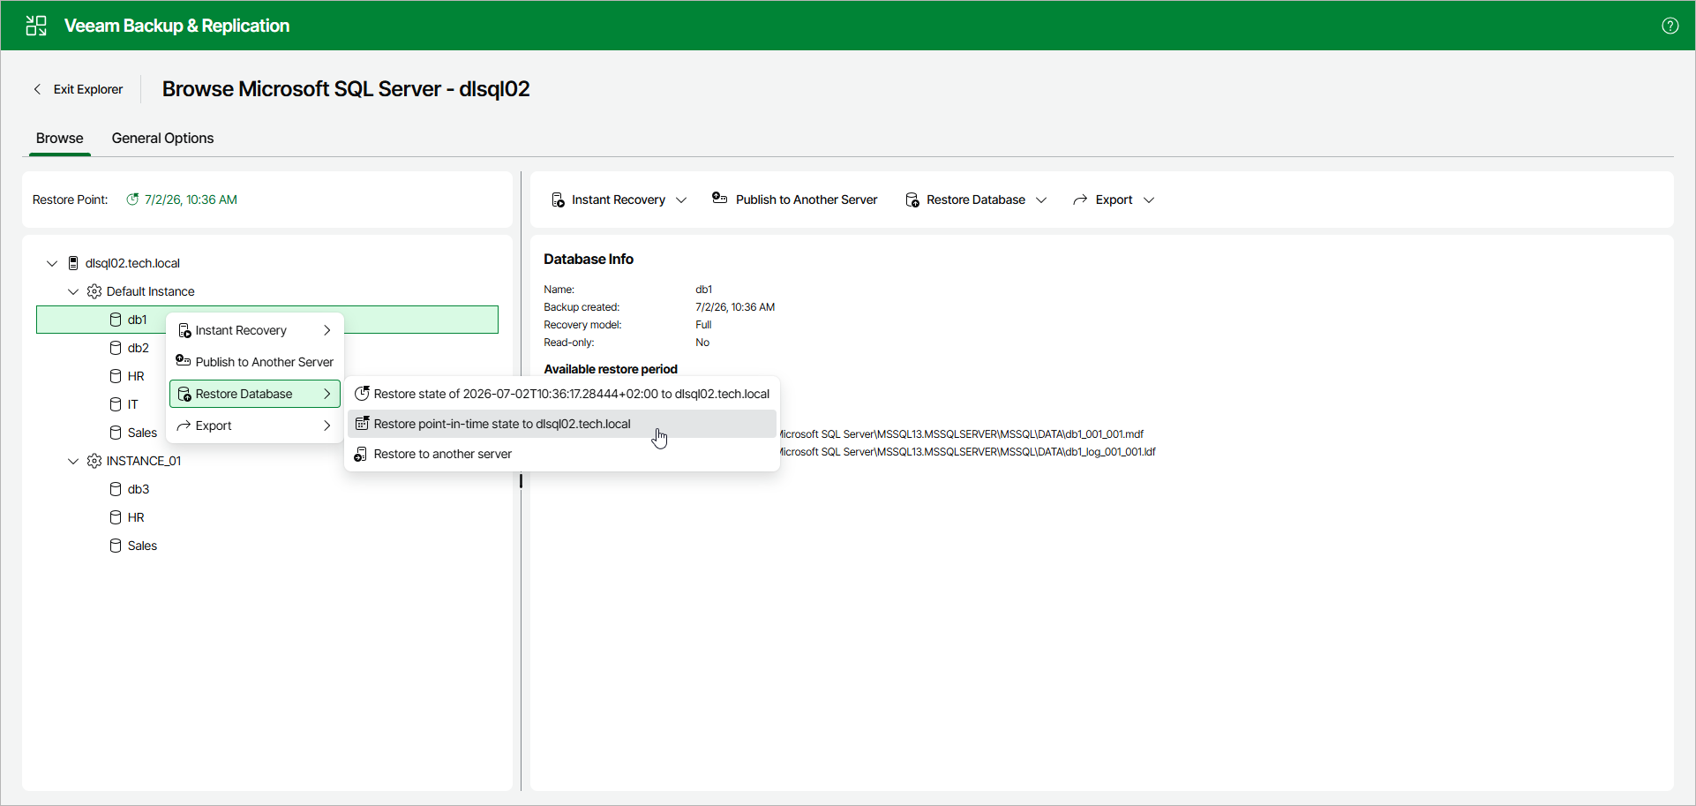
Task: Click the Veeam app grid icon
Action: tap(36, 26)
